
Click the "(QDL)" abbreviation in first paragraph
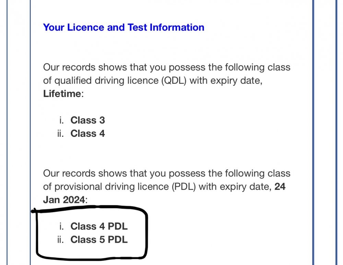174,81
